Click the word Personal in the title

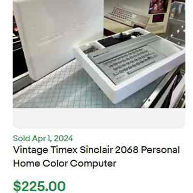[160, 150]
